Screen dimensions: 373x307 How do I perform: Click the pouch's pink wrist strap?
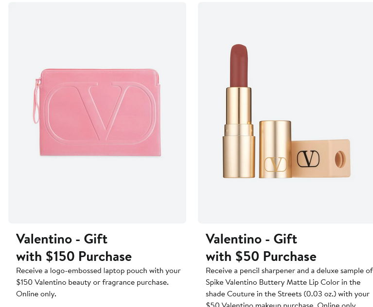36,101
